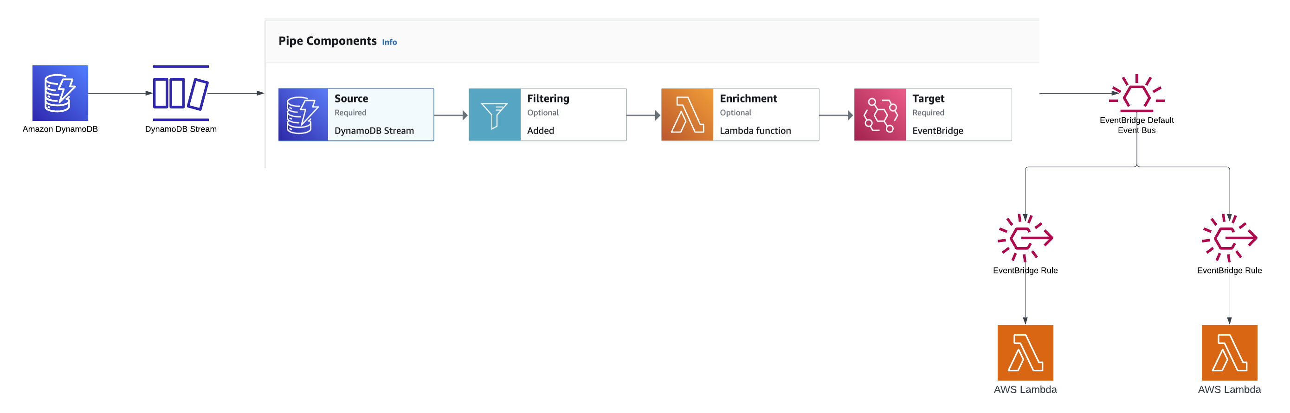The height and width of the screenshot is (413, 1290).
Task: Click the Amazon DynamoDB label
Action: [60, 129]
